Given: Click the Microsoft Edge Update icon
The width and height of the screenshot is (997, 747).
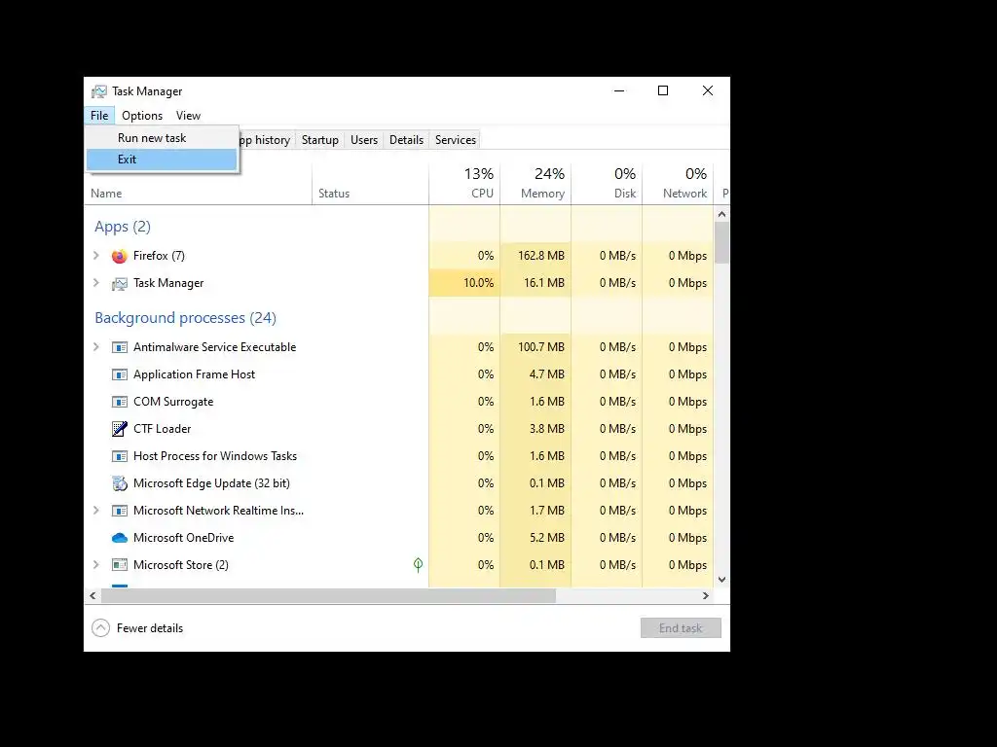Looking at the screenshot, I should pos(119,483).
